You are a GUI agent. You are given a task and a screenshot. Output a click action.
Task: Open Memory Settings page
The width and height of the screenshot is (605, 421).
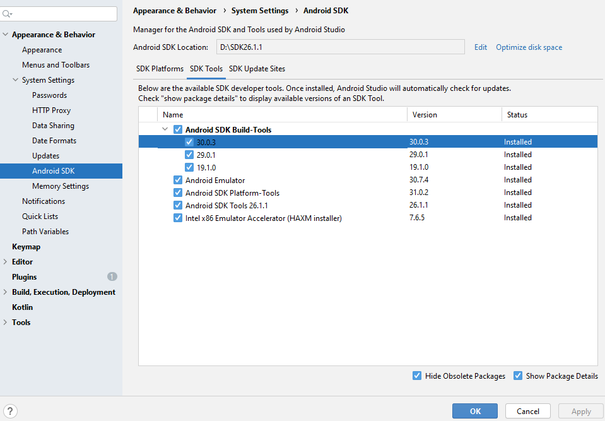tap(61, 186)
